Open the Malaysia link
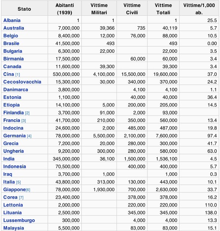The height and width of the screenshot is (231, 220). point(14,228)
